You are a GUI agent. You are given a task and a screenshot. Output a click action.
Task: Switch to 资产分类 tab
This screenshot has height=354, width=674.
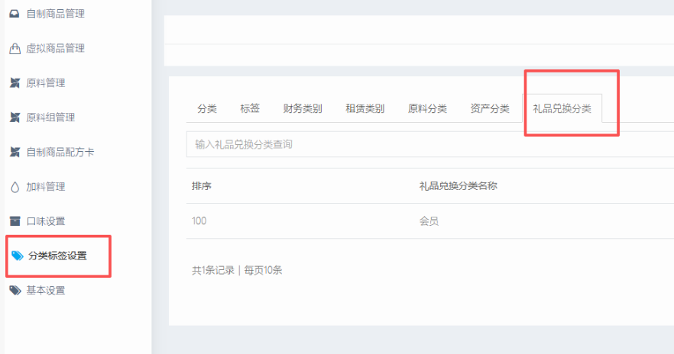click(x=490, y=108)
